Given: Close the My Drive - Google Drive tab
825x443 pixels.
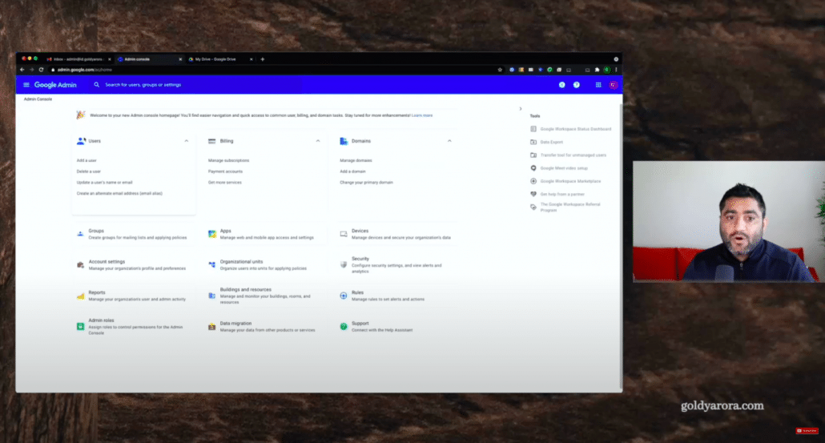Looking at the screenshot, I should tap(251, 59).
